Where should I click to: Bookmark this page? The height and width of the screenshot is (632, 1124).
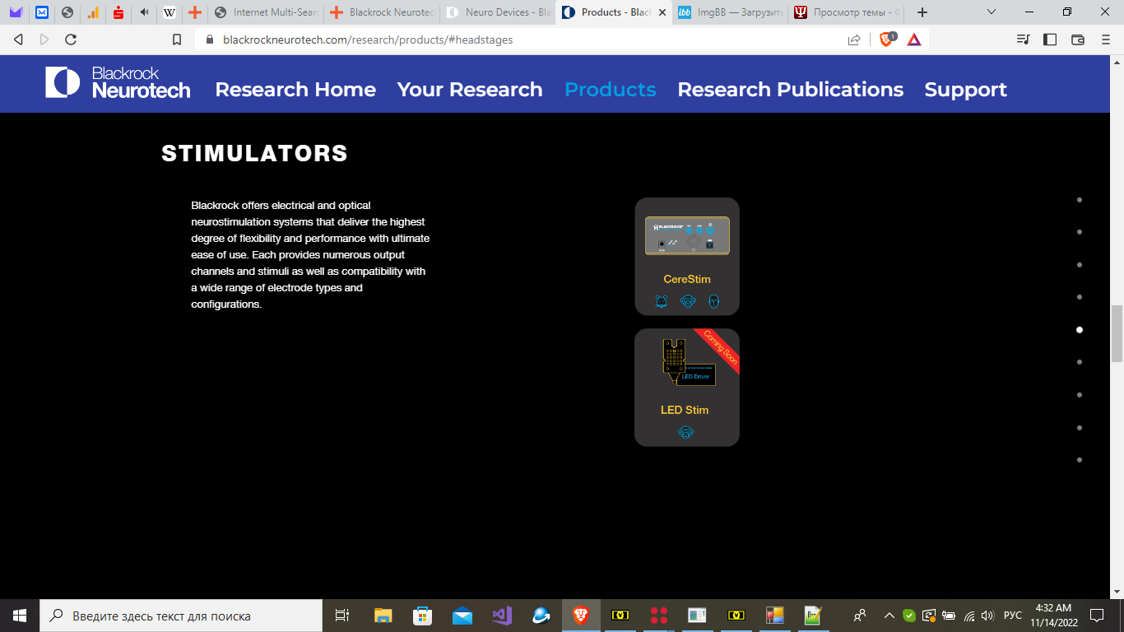(x=176, y=39)
